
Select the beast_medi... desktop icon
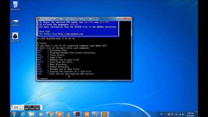point(15,37)
